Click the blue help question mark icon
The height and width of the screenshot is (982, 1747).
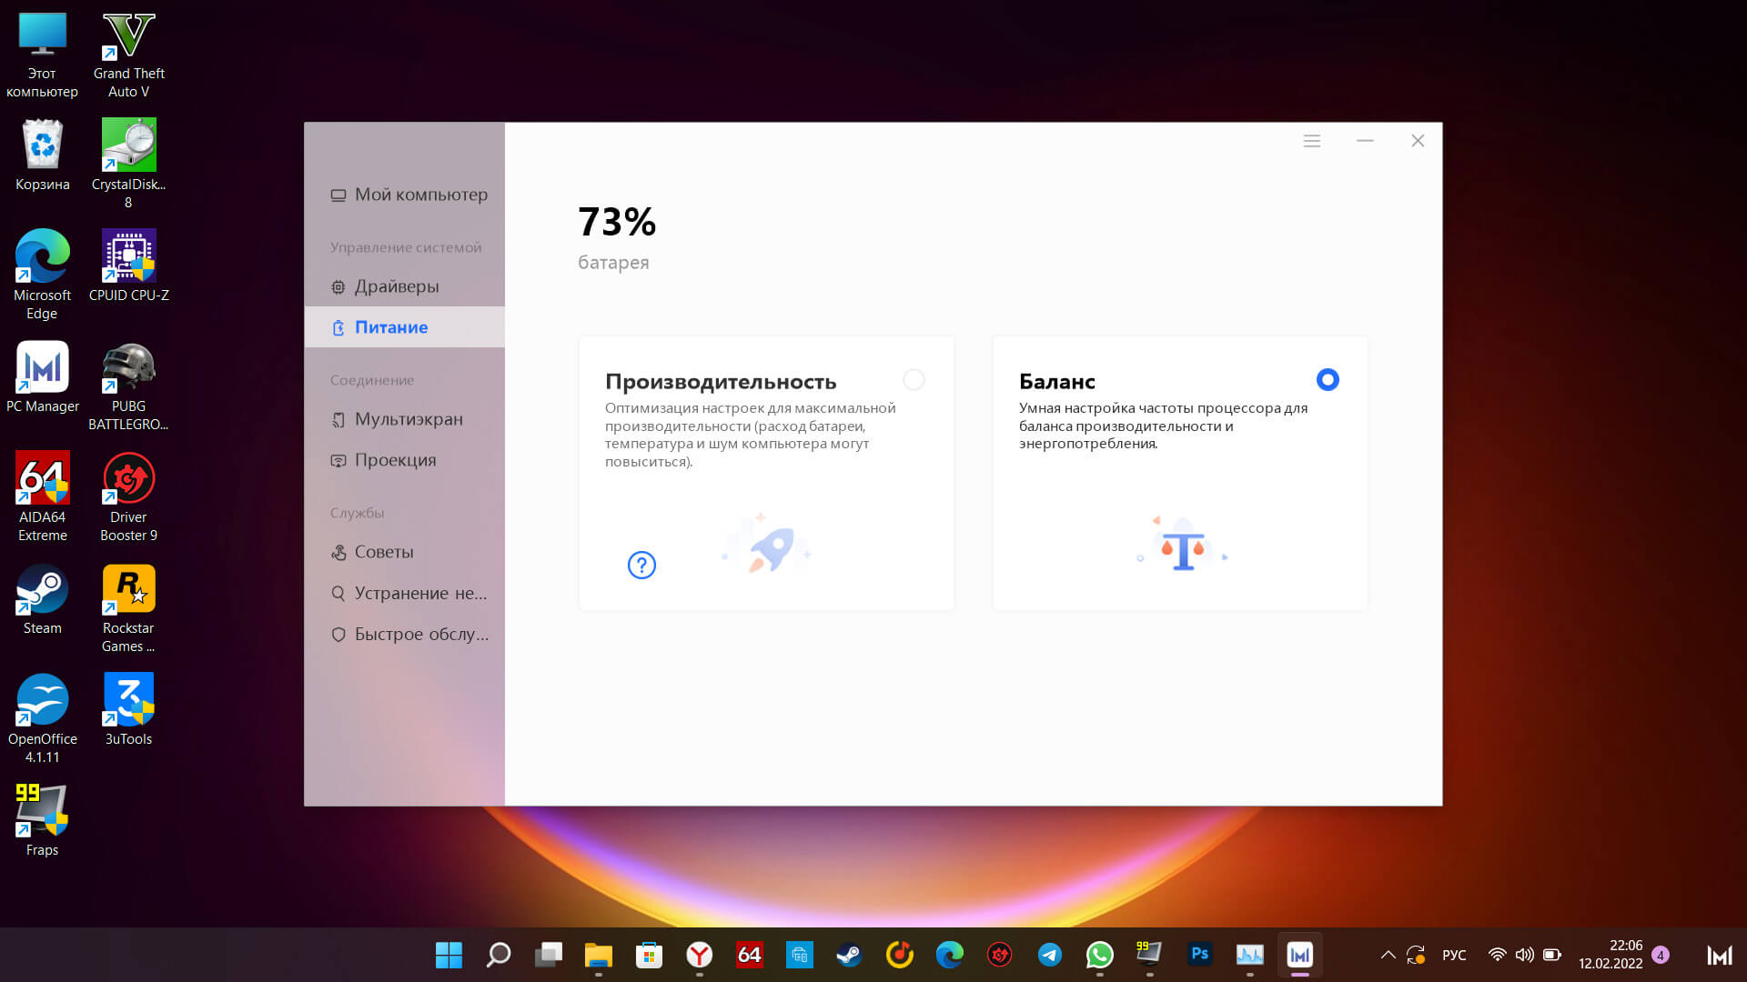(x=641, y=565)
